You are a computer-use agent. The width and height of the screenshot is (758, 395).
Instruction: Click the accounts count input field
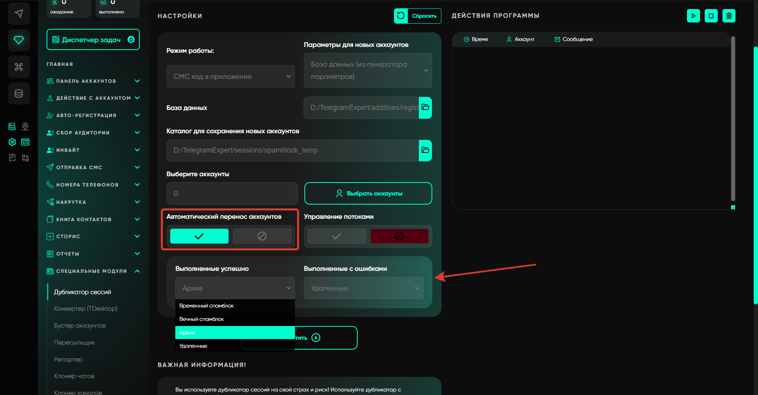[x=232, y=194]
